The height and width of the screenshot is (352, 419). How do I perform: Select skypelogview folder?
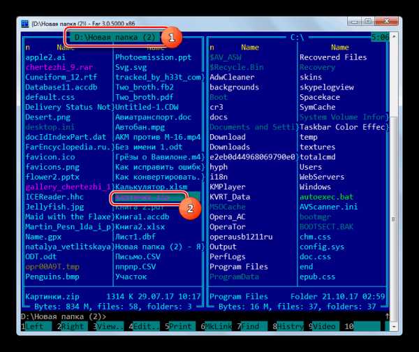327,87
